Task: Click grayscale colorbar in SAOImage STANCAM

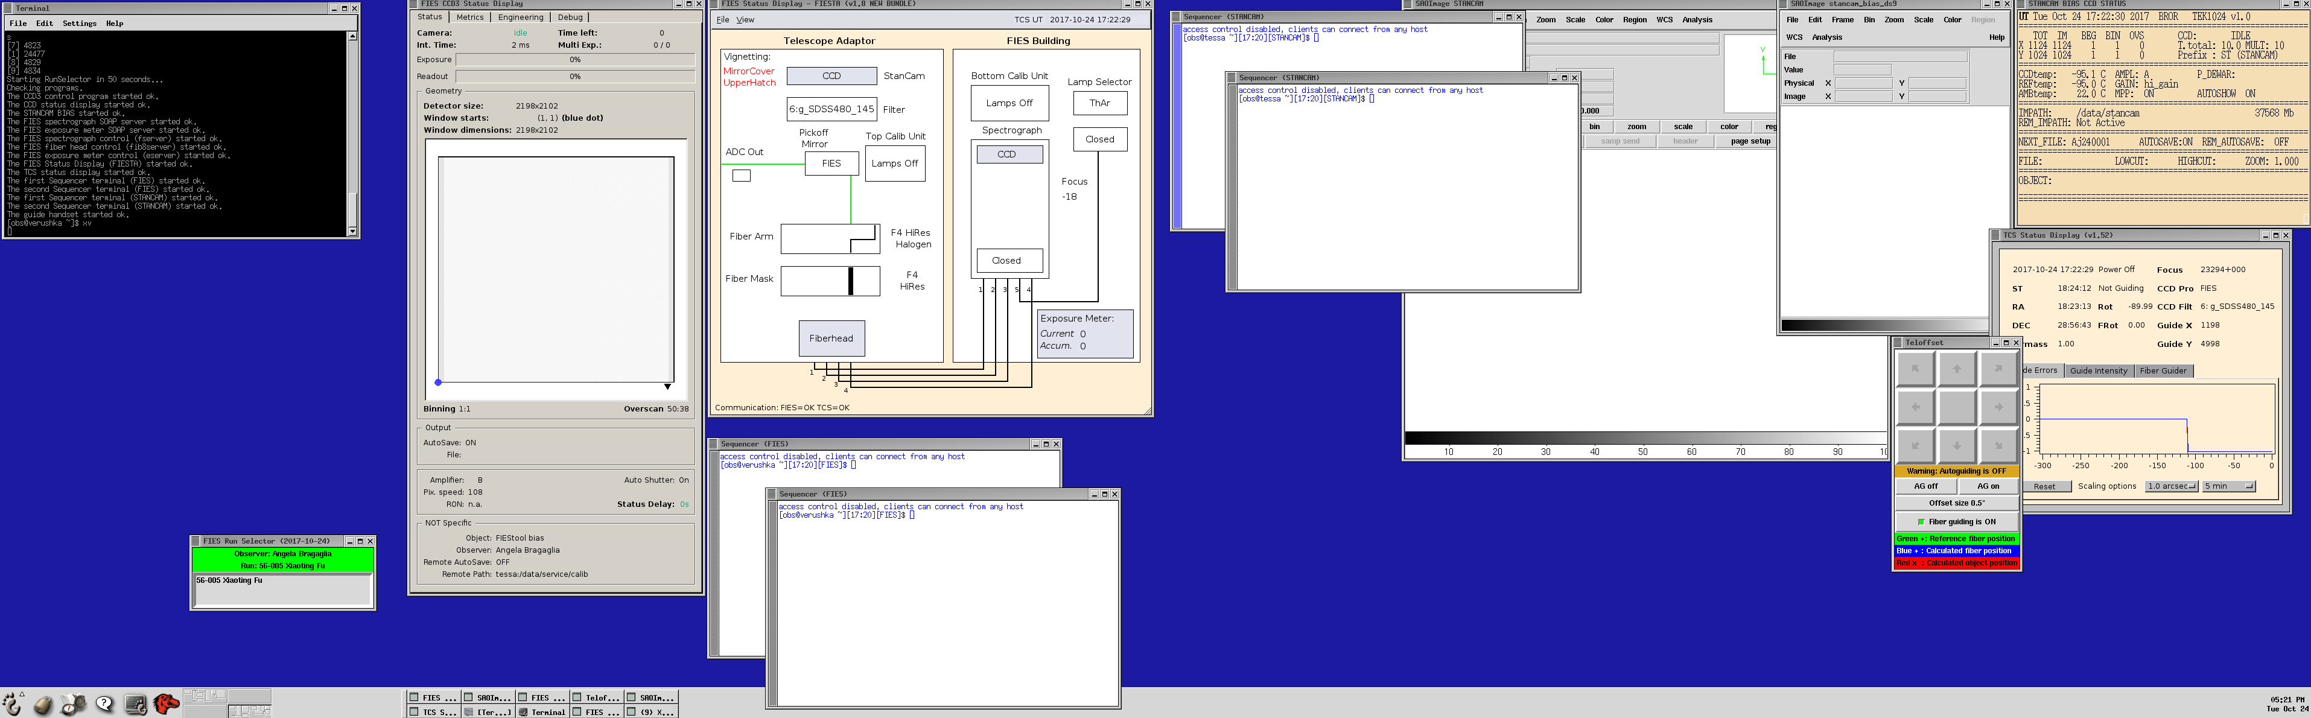Action: [x=1645, y=438]
